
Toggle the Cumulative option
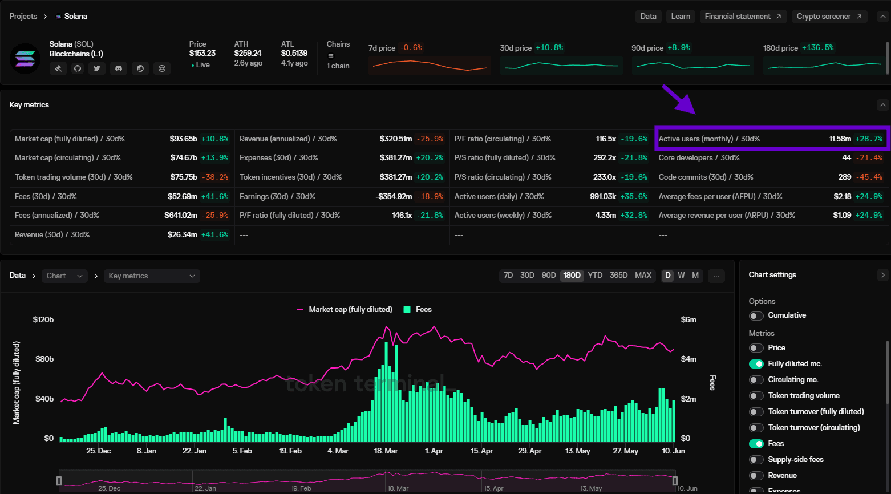756,315
